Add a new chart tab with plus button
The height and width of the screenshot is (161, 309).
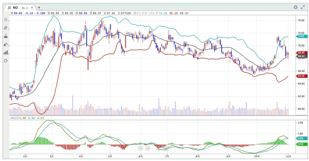[39, 7]
